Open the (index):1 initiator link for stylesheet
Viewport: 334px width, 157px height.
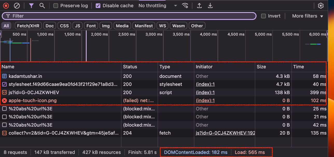coord(205,84)
